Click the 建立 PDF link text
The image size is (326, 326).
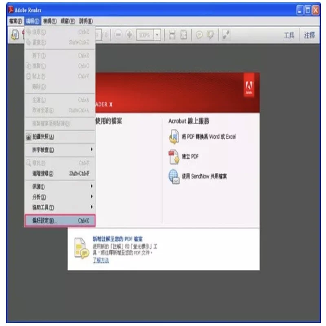[x=190, y=156]
